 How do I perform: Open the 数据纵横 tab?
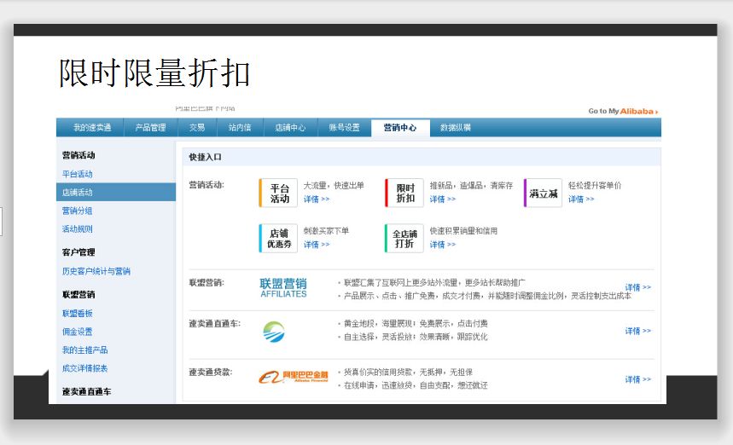[456, 128]
